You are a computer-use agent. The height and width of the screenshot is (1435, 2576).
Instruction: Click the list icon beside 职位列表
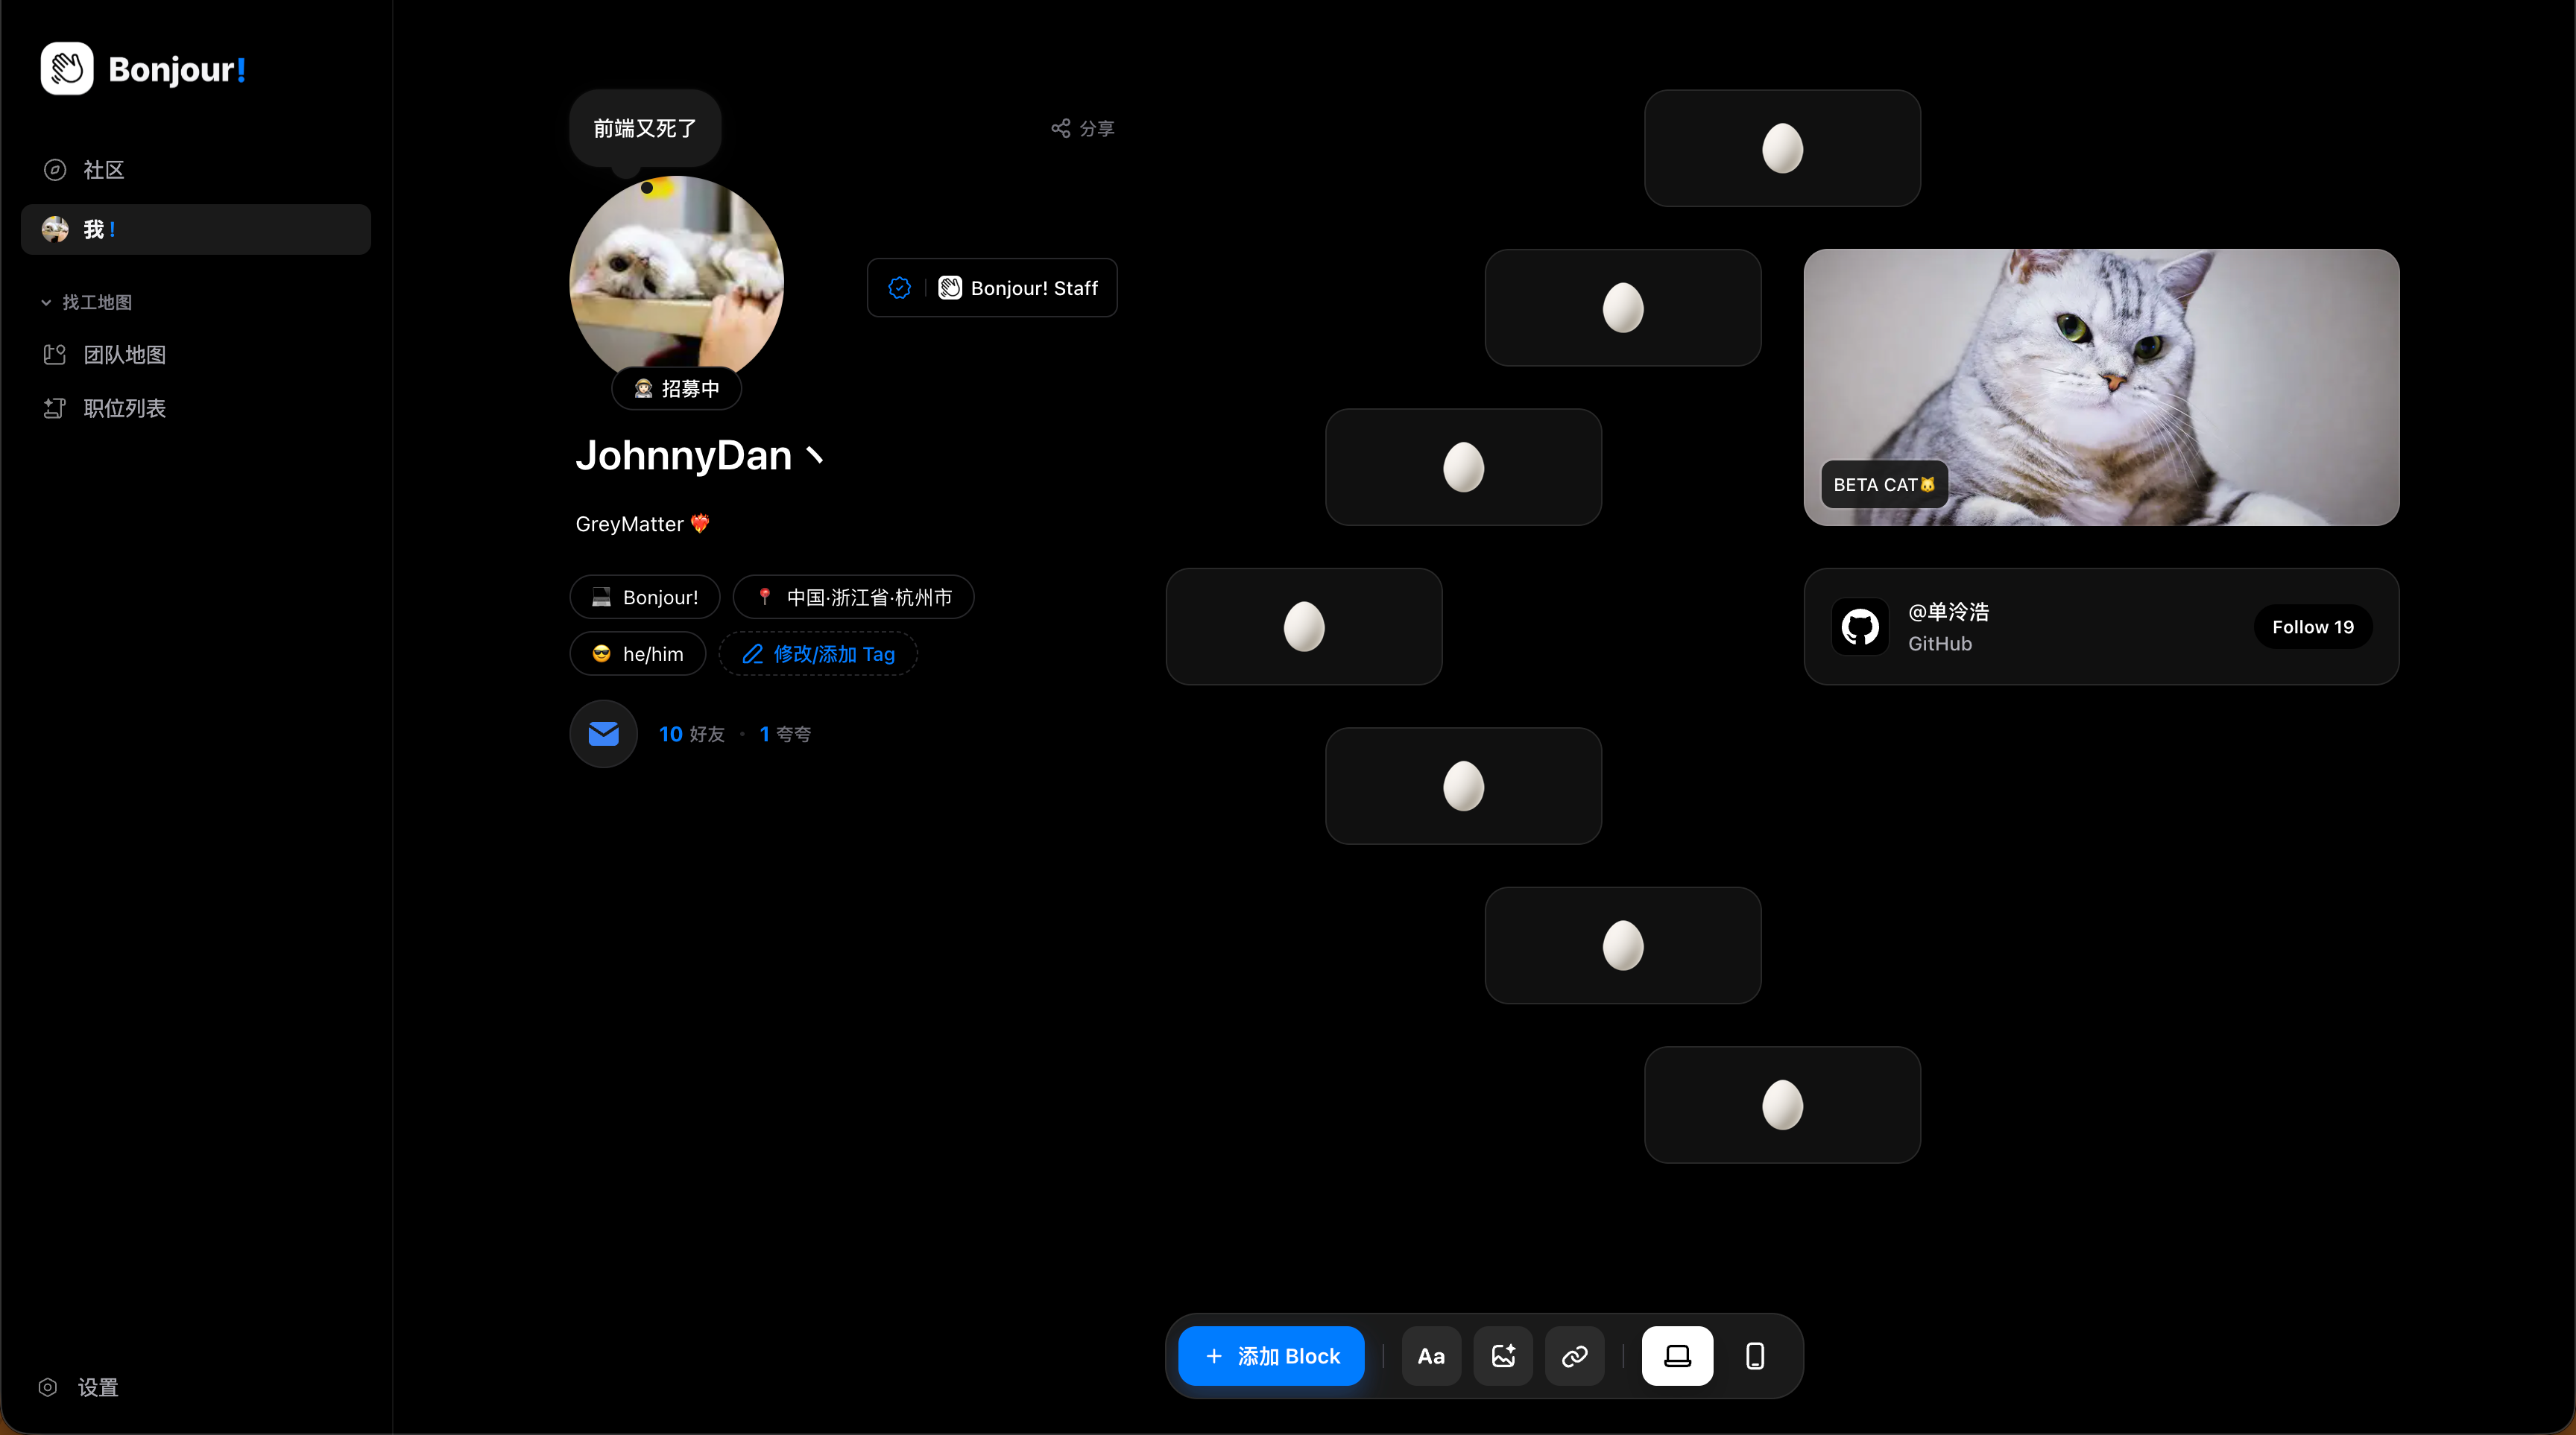point(55,408)
